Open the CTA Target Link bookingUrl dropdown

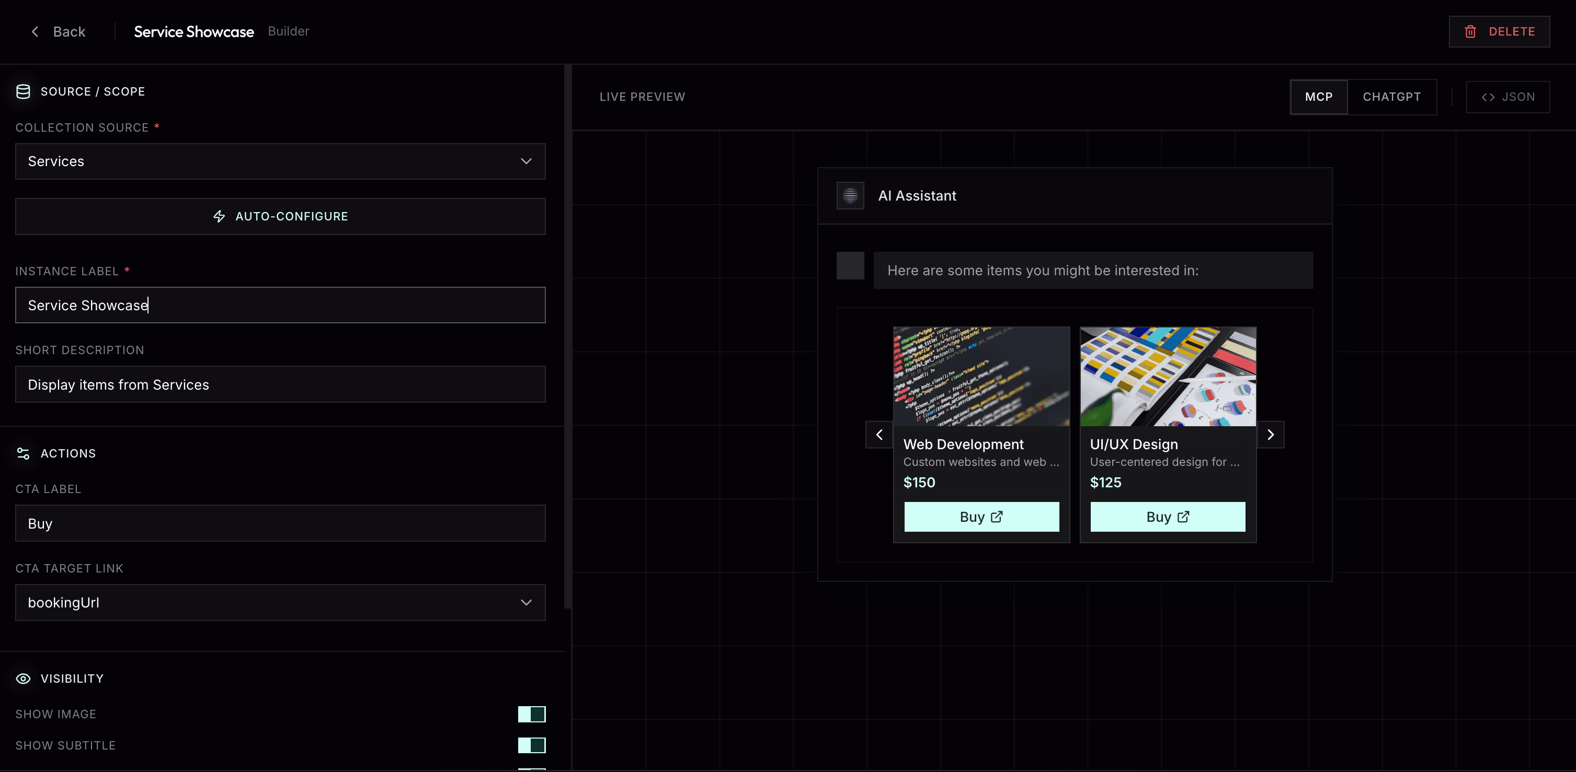[280, 603]
